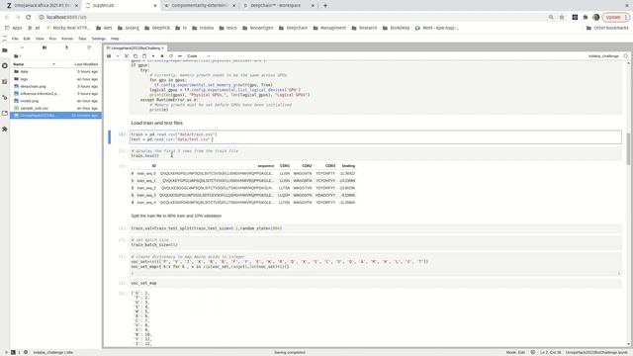The width and height of the screenshot is (633, 356).
Task: Click the Ln 2, Col 38 status entry
Action: click(551, 352)
